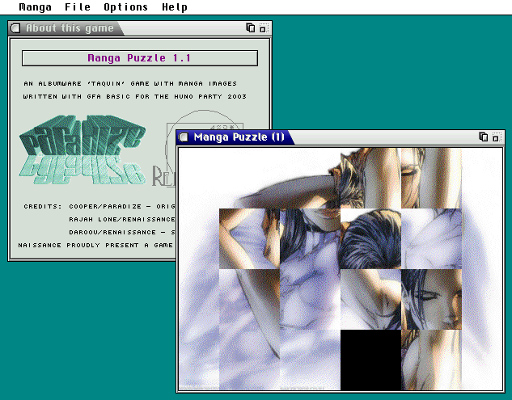Click rightmost small-square icon in Manga Puzzle title bar
Screen dimensions: 512x400
click(x=495, y=137)
